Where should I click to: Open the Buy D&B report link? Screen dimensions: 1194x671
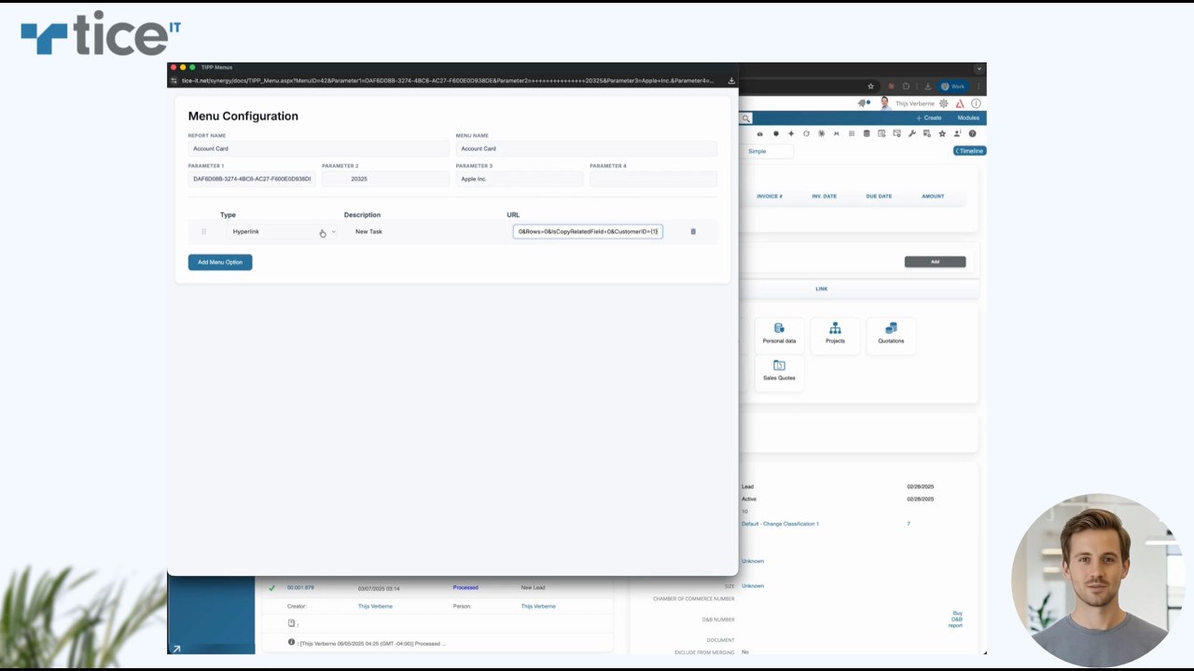coord(955,620)
